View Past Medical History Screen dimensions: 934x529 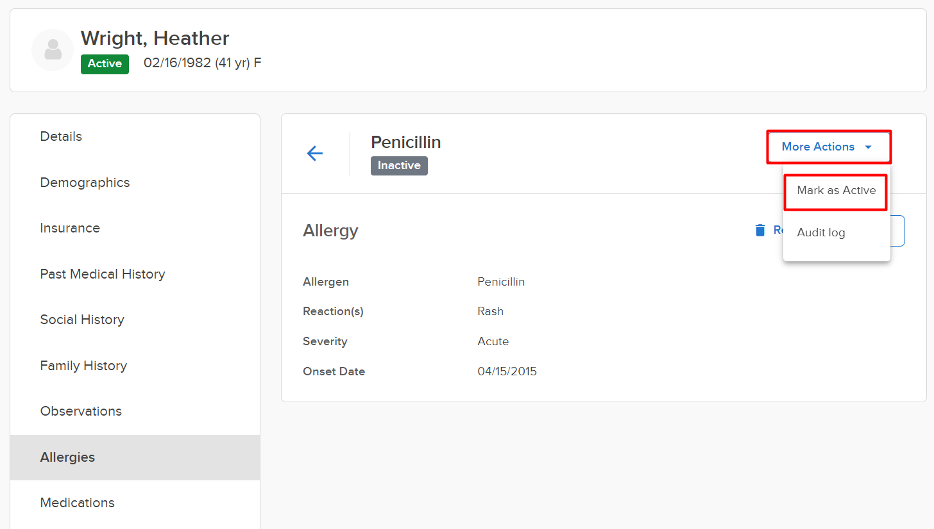pos(103,274)
